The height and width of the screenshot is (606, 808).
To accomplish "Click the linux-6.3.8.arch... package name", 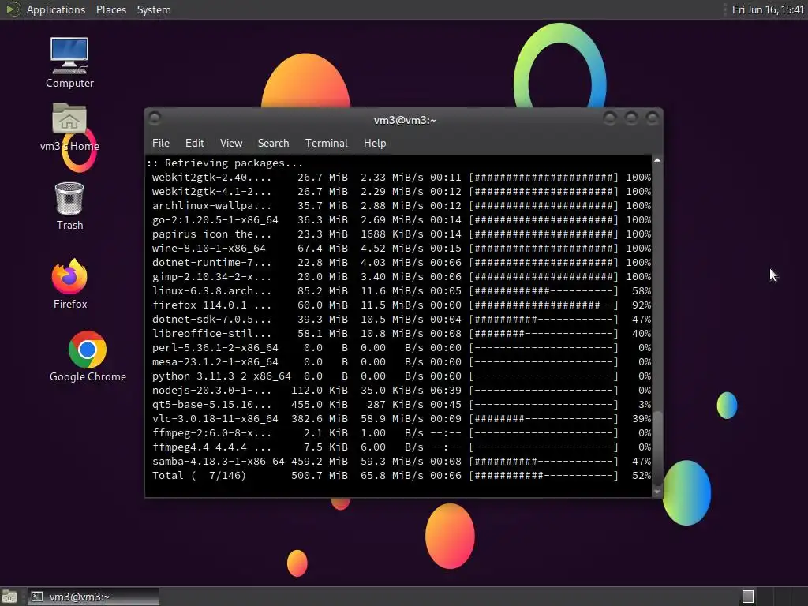I will [211, 291].
